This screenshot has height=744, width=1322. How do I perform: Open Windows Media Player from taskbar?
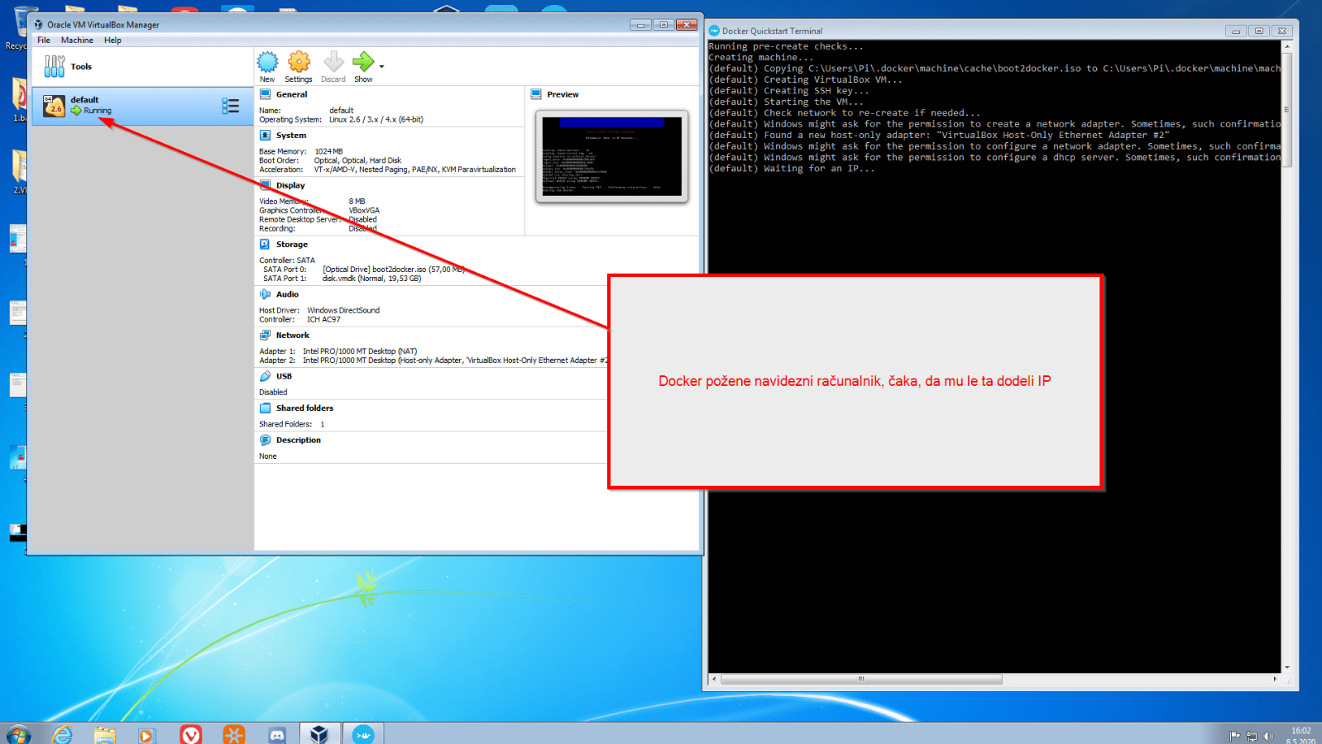tap(146, 735)
